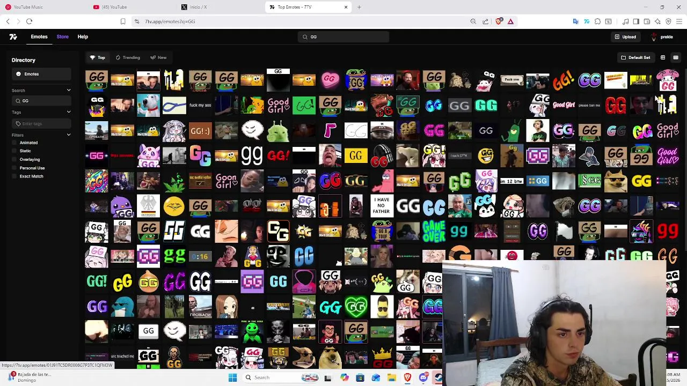Open the Brave VPN shield icon
Viewport: 687px width, 386px height.
pyautogui.click(x=668, y=21)
